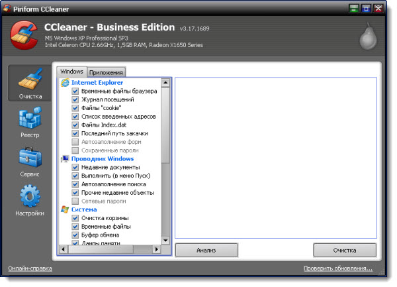This screenshot has width=397, height=287.
Task: Click the pear icon in header
Action: [368, 37]
